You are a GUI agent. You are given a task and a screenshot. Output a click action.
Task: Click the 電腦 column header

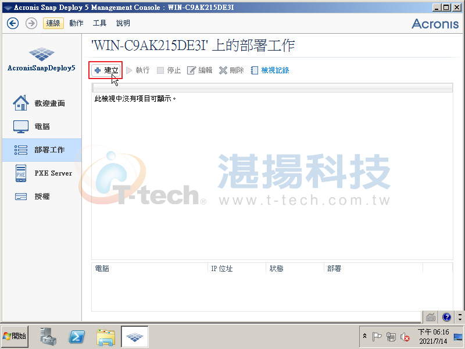pyautogui.click(x=149, y=269)
